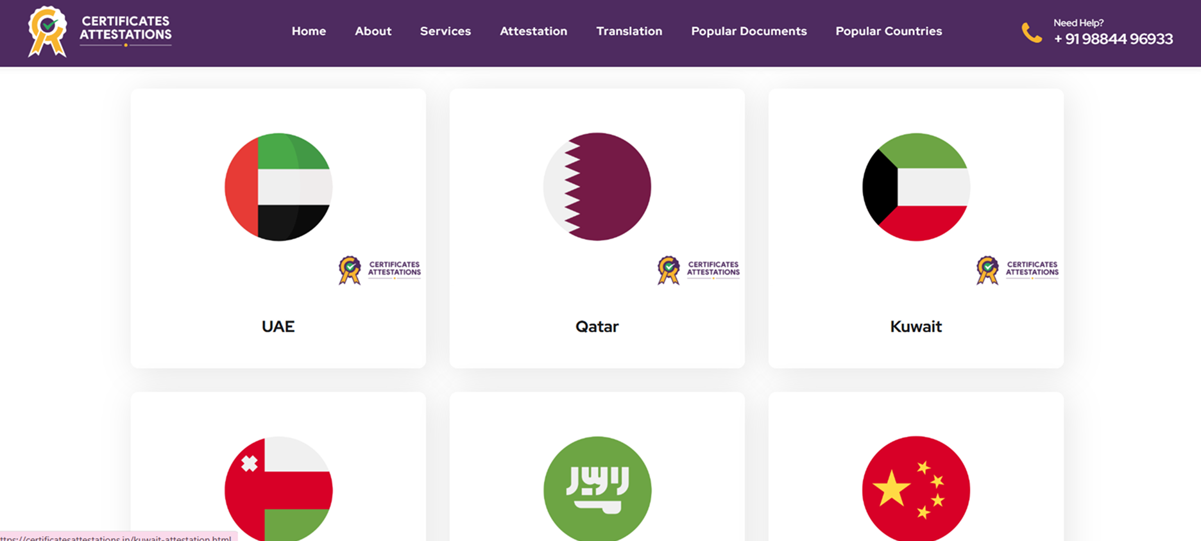Image resolution: width=1201 pixels, height=541 pixels.
Task: Open the Qatar text label link
Action: (x=597, y=326)
